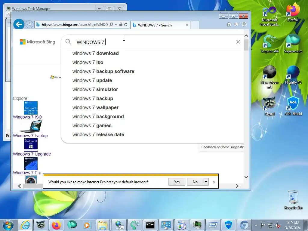Open New Moon x64 desktop shortcut

pyautogui.click(x=270, y=77)
